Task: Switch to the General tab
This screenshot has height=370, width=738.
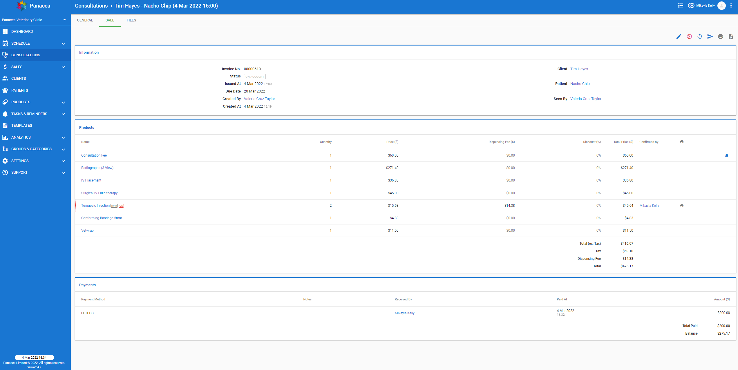Action: click(x=85, y=20)
